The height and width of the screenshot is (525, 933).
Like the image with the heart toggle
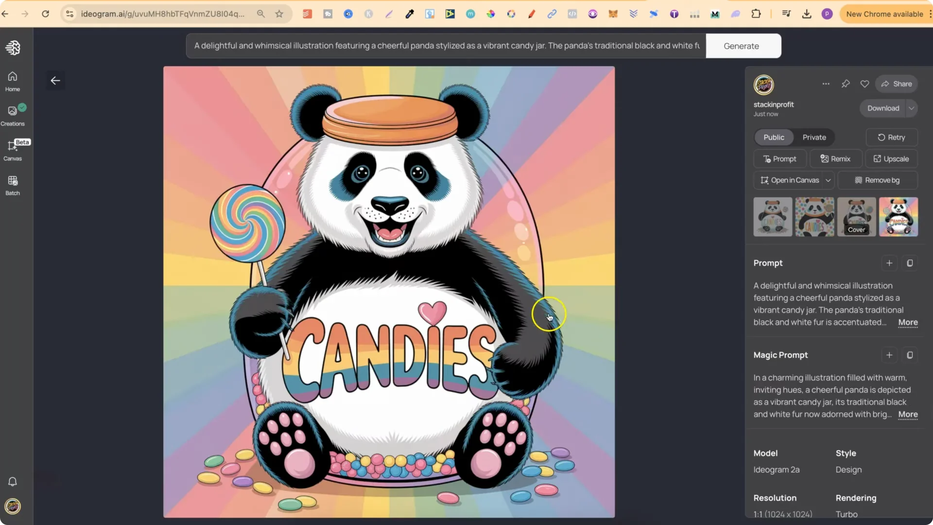(x=865, y=84)
